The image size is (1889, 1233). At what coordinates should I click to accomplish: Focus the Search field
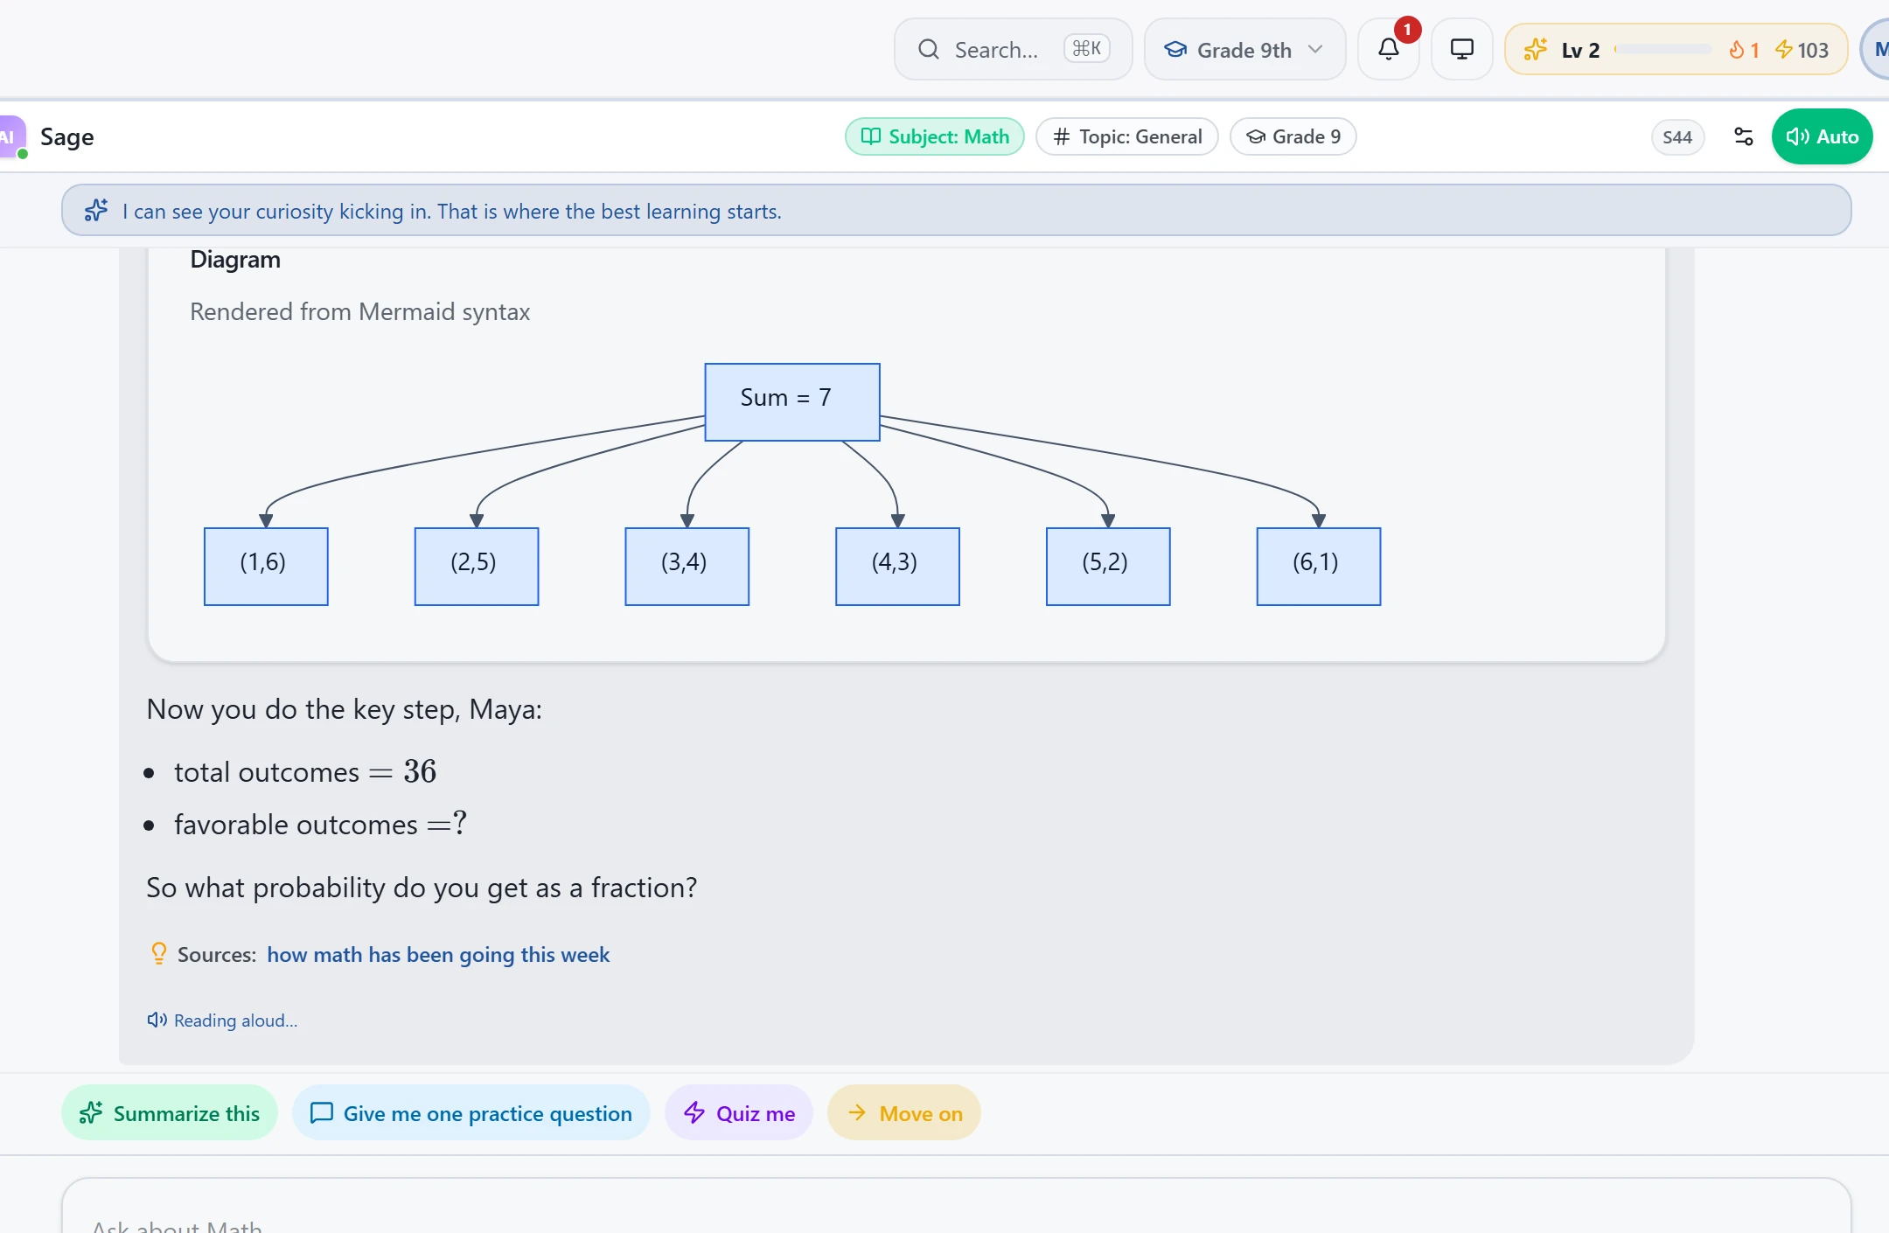(1013, 50)
